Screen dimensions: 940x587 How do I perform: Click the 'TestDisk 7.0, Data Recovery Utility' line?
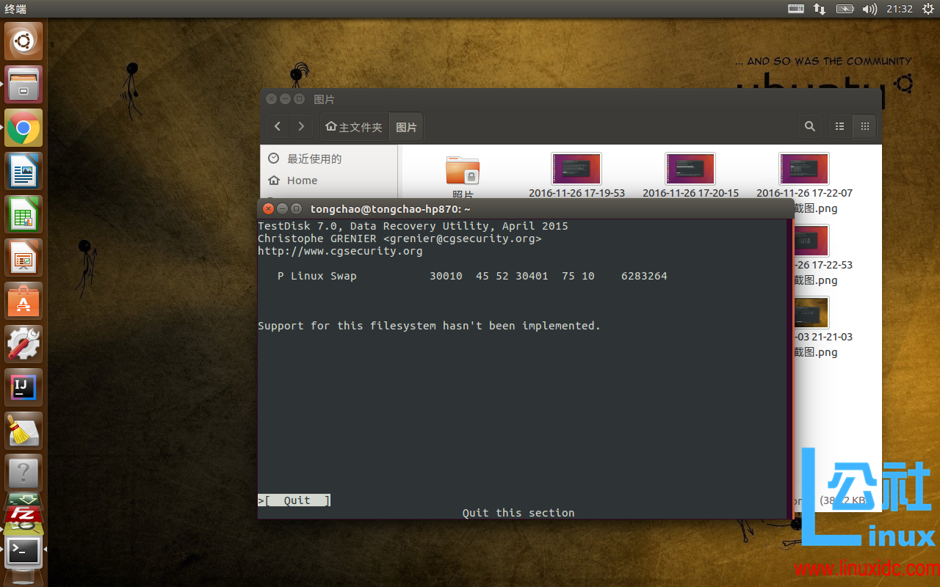[413, 226]
